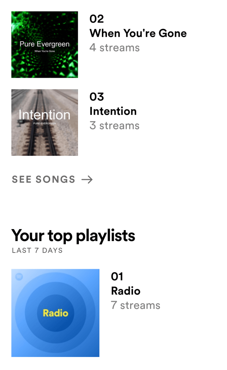This screenshot has width=227, height=370.
Task: Click the yellow Radio label on the cover
Action: [x=55, y=313]
